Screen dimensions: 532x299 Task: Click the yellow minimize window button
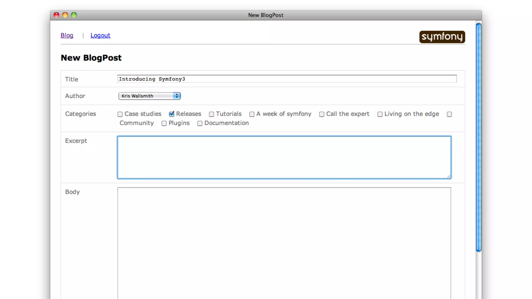pyautogui.click(x=65, y=15)
